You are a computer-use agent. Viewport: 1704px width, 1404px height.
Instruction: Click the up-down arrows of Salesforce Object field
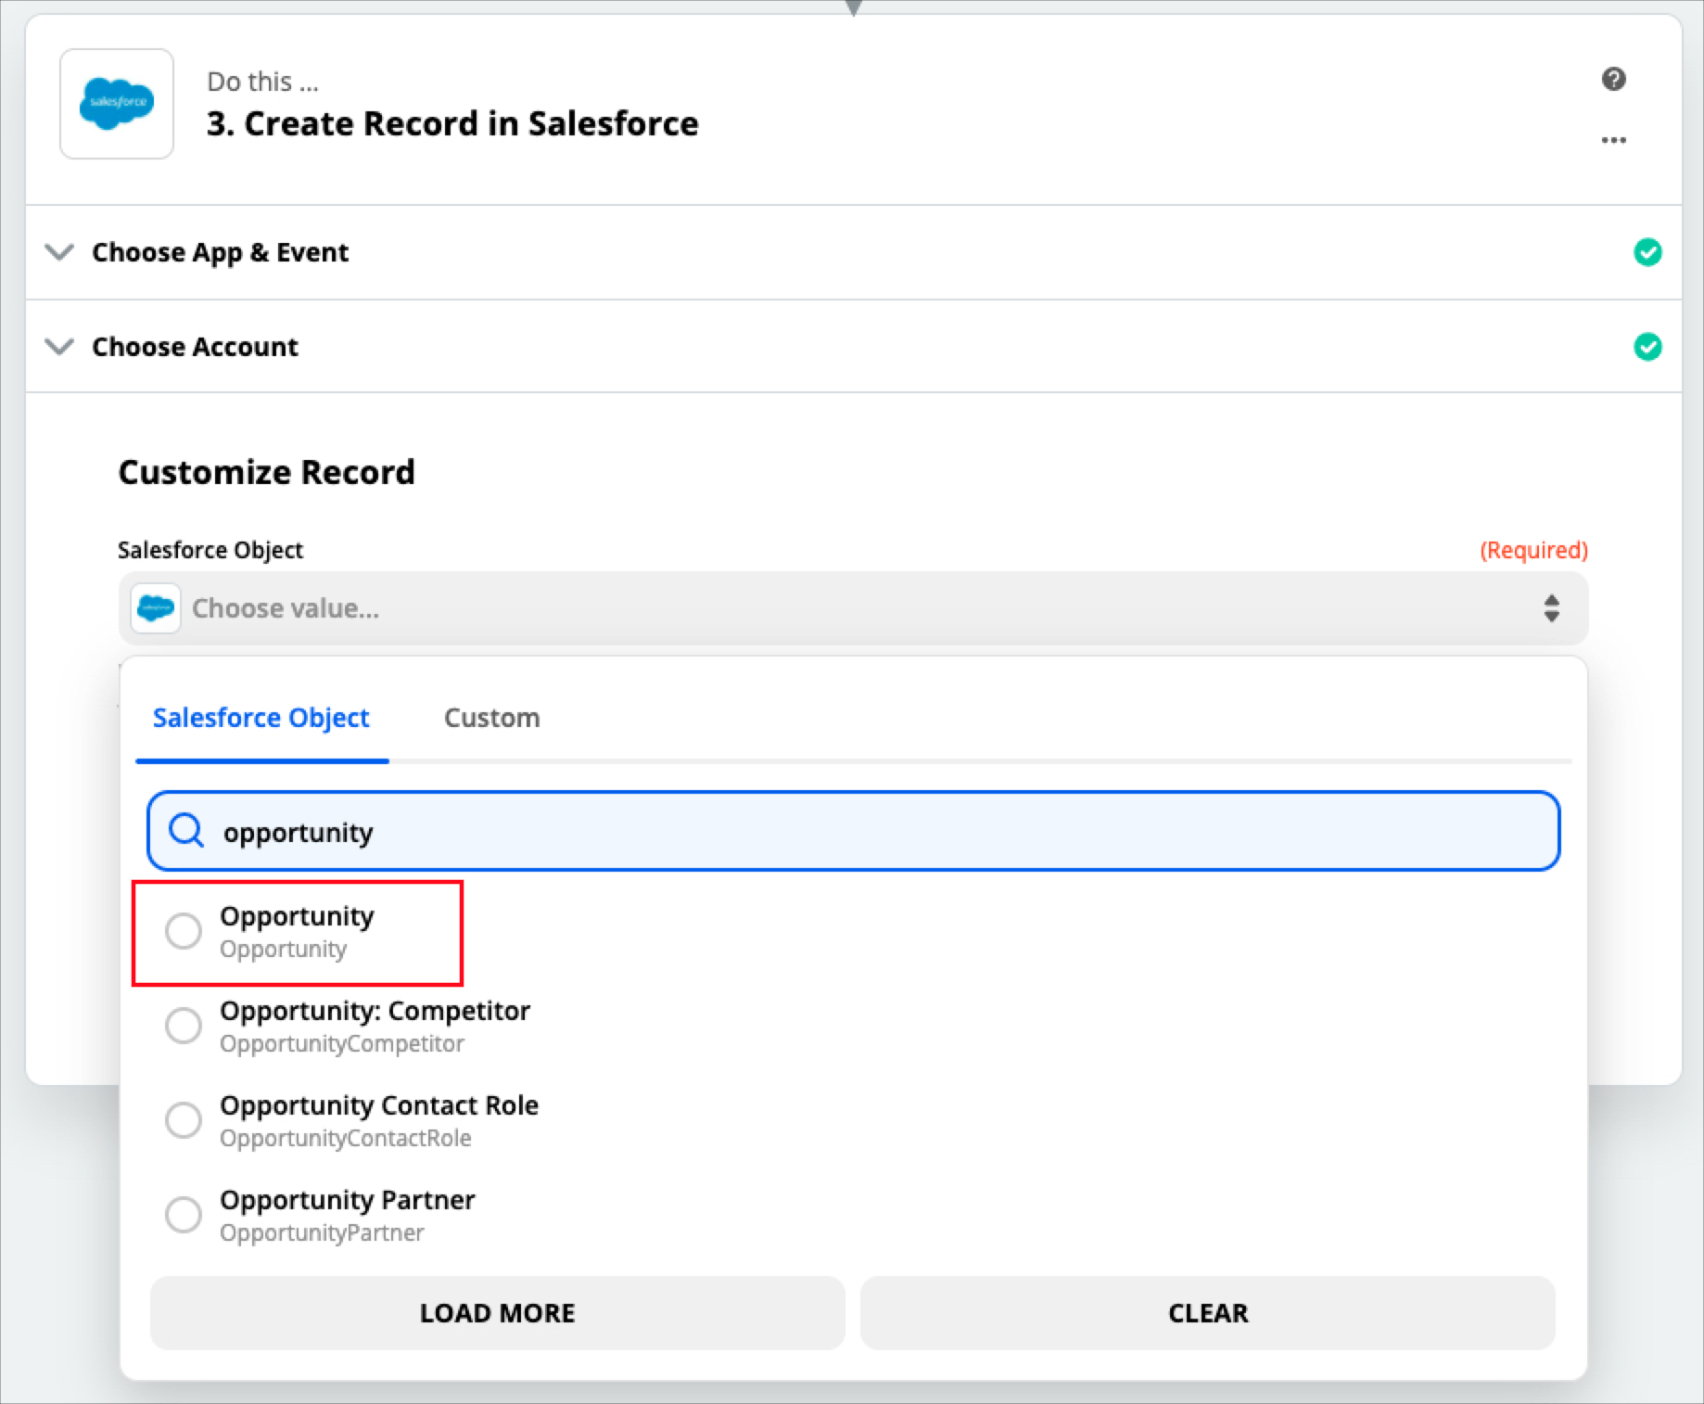[1551, 608]
